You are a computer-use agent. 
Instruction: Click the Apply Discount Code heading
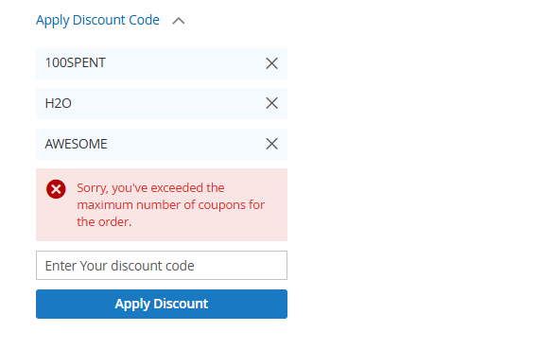(x=98, y=20)
